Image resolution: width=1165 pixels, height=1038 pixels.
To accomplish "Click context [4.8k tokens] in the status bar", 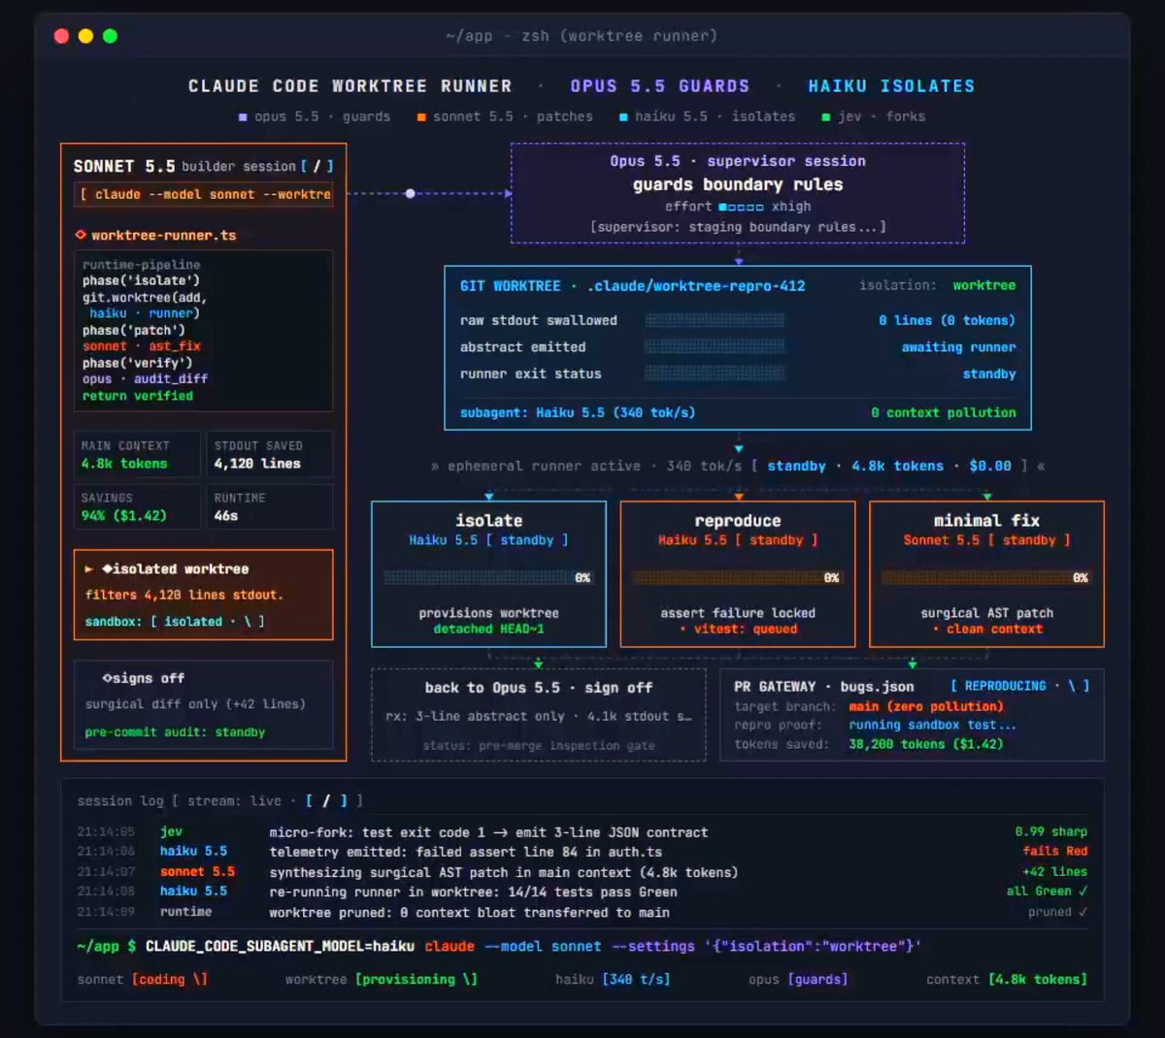I will pyautogui.click(x=1007, y=980).
